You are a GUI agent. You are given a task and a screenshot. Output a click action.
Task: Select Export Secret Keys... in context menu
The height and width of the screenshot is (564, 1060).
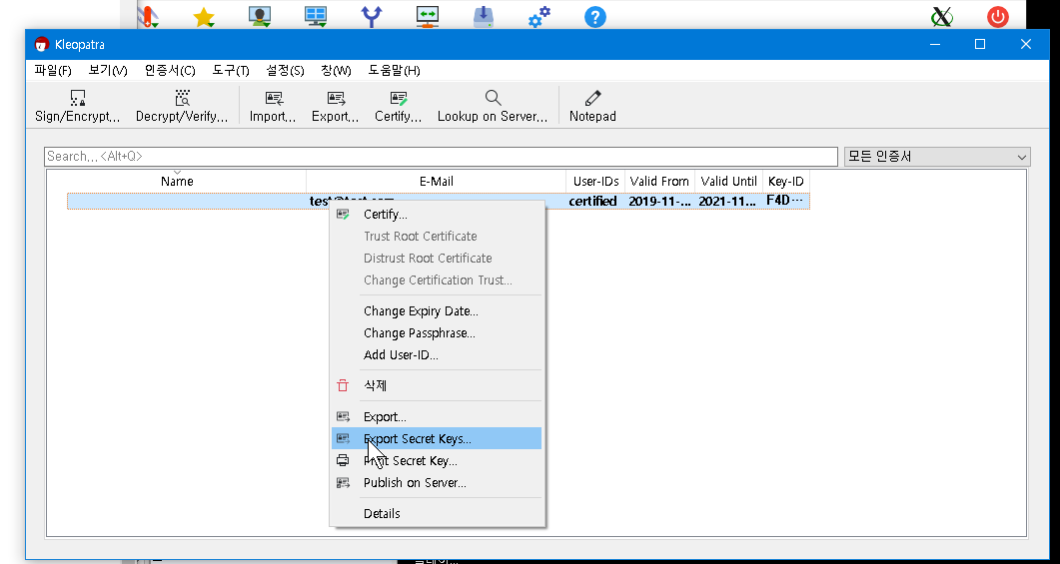[x=436, y=438]
